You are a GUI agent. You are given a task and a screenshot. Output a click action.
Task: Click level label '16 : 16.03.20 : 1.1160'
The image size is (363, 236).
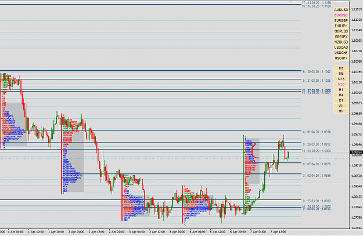coord(316,6)
